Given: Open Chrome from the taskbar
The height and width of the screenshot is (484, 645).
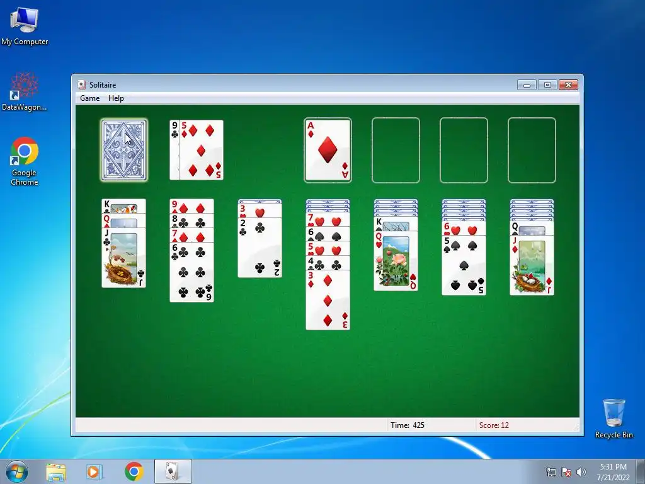Looking at the screenshot, I should [134, 472].
